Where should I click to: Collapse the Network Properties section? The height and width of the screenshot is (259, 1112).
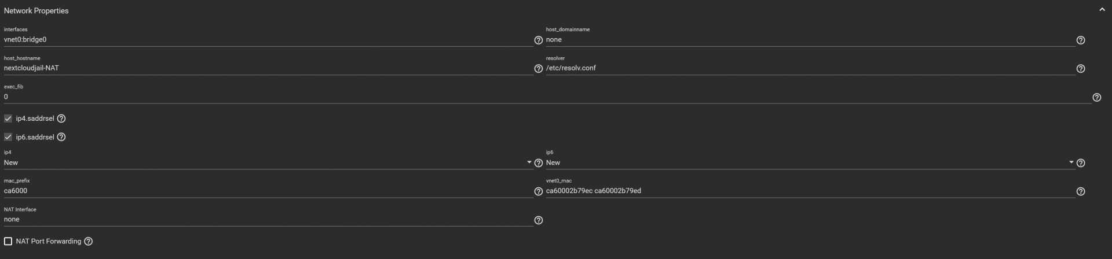pos(1102,10)
